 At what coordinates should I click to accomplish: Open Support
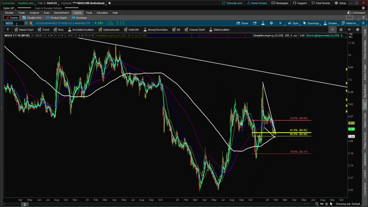pos(300,3)
